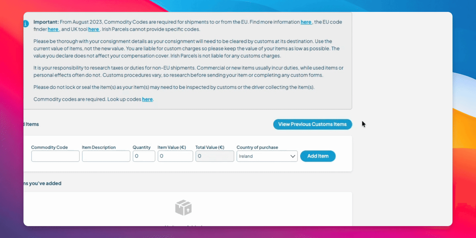
Task: Focus the Commodity Code input field
Action: coord(55,156)
